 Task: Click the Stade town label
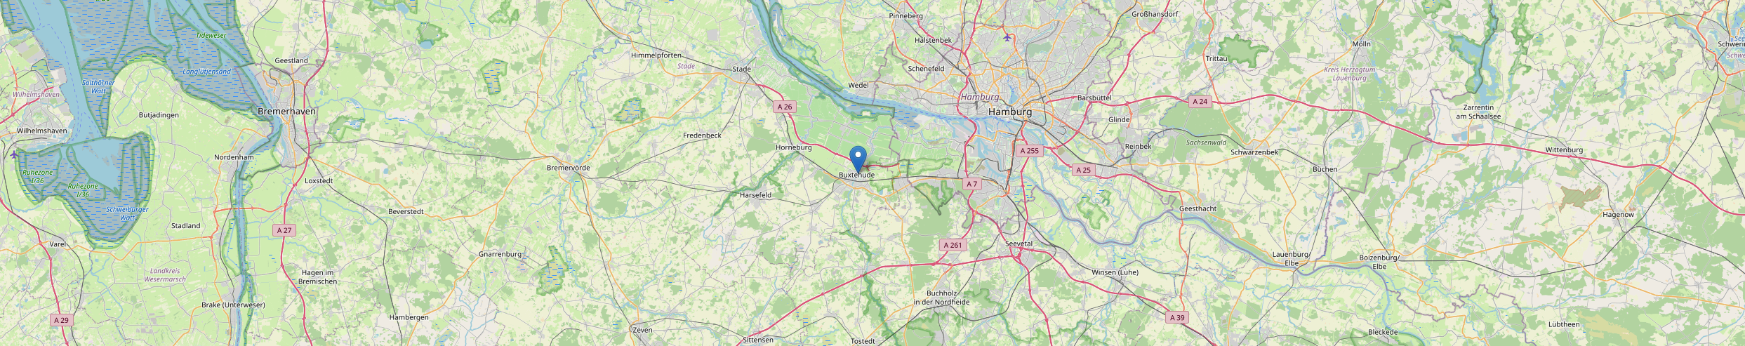[741, 69]
